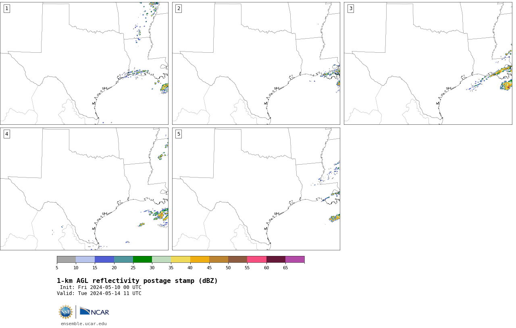Image resolution: width=516 pixels, height=328 pixels.
Task: Open postage stamp map panel 3
Action: [428, 63]
